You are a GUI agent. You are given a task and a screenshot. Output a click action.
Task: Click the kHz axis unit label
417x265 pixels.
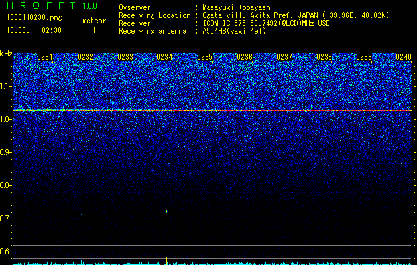pyautogui.click(x=6, y=54)
